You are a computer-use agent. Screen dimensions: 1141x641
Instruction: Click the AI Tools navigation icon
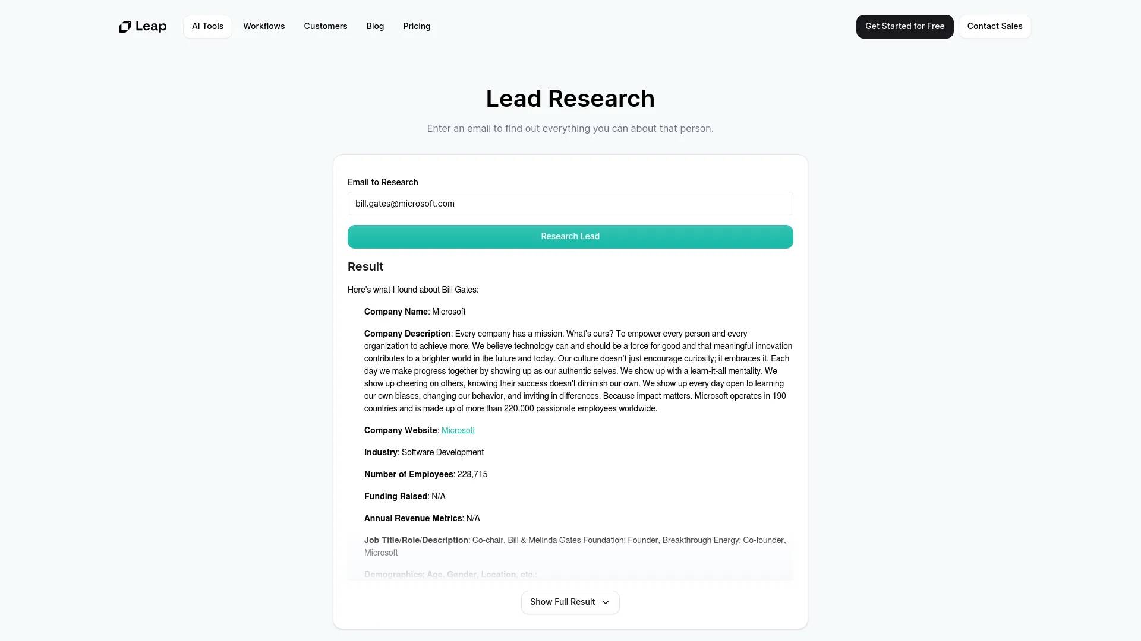tap(207, 26)
